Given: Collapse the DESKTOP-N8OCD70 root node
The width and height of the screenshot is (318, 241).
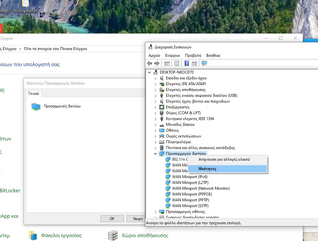Looking at the screenshot, I should point(149,72).
